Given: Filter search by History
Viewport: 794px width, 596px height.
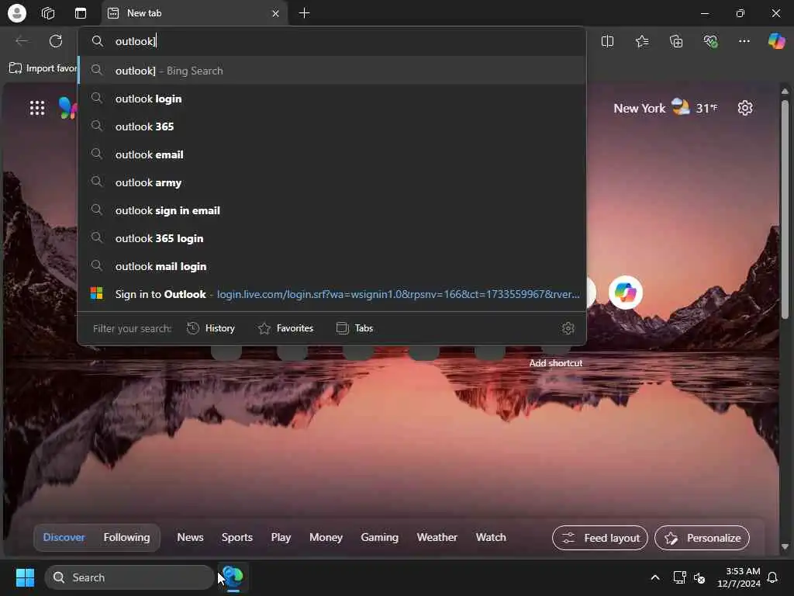Looking at the screenshot, I should 211,328.
